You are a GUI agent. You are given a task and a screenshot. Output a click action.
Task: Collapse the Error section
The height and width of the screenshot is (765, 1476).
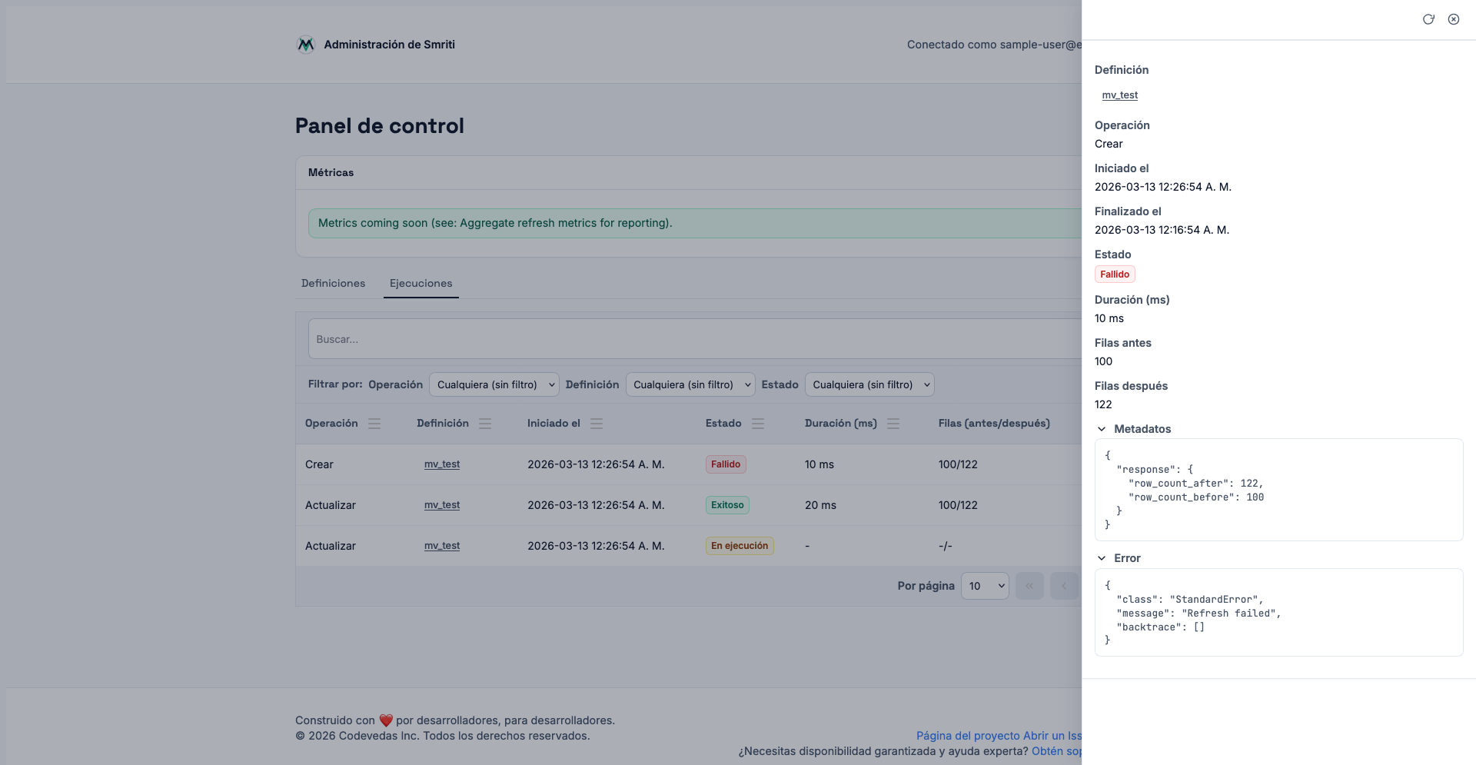pyautogui.click(x=1102, y=558)
